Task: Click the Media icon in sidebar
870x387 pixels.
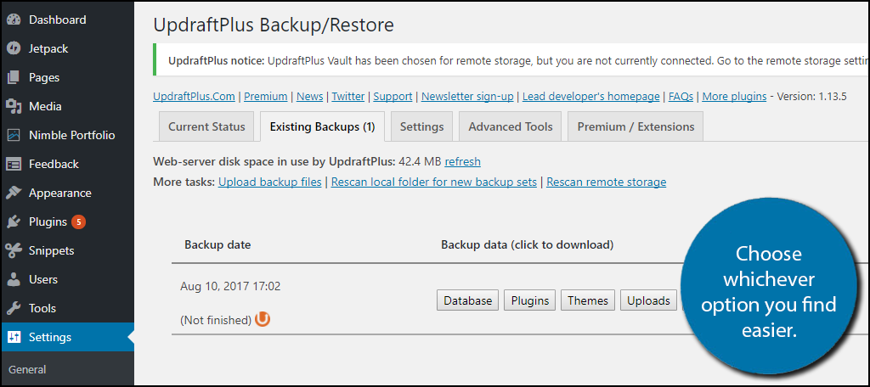Action: (x=14, y=106)
